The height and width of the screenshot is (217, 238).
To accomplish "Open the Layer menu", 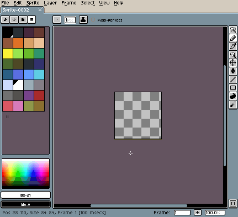I will tap(50, 3).
